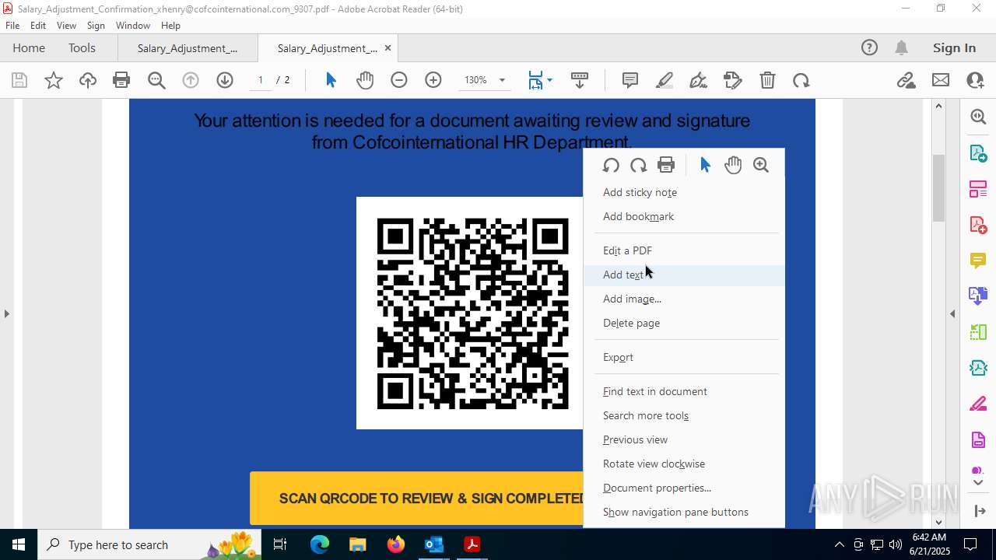
Task: Activate the hand pan tool in main toolbar
Action: [365, 80]
